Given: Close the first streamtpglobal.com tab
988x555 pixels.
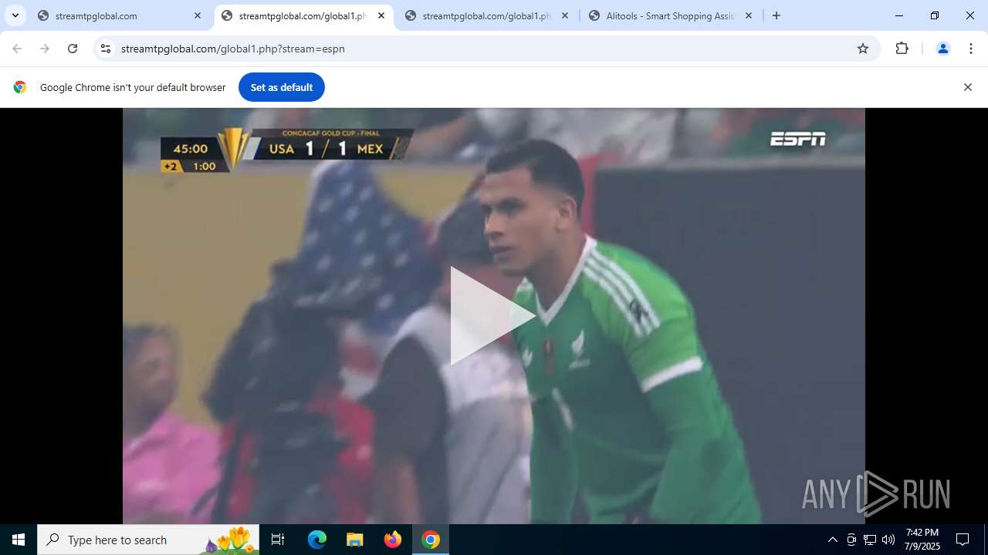Looking at the screenshot, I should tap(198, 15).
